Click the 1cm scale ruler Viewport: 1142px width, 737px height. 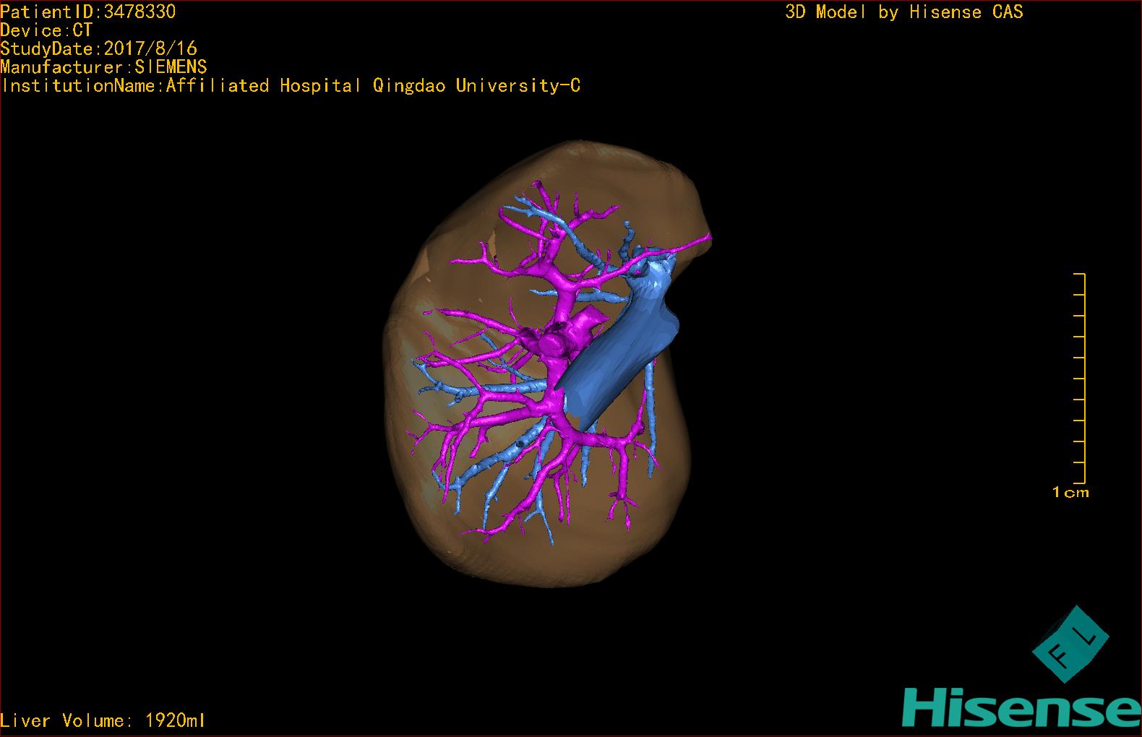click(1079, 378)
